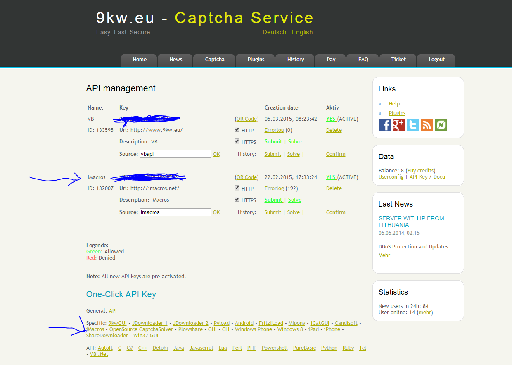Open the News tab

tap(175, 60)
